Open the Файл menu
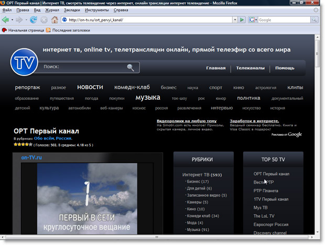The height and width of the screenshot is (245, 325). click(x=7, y=10)
